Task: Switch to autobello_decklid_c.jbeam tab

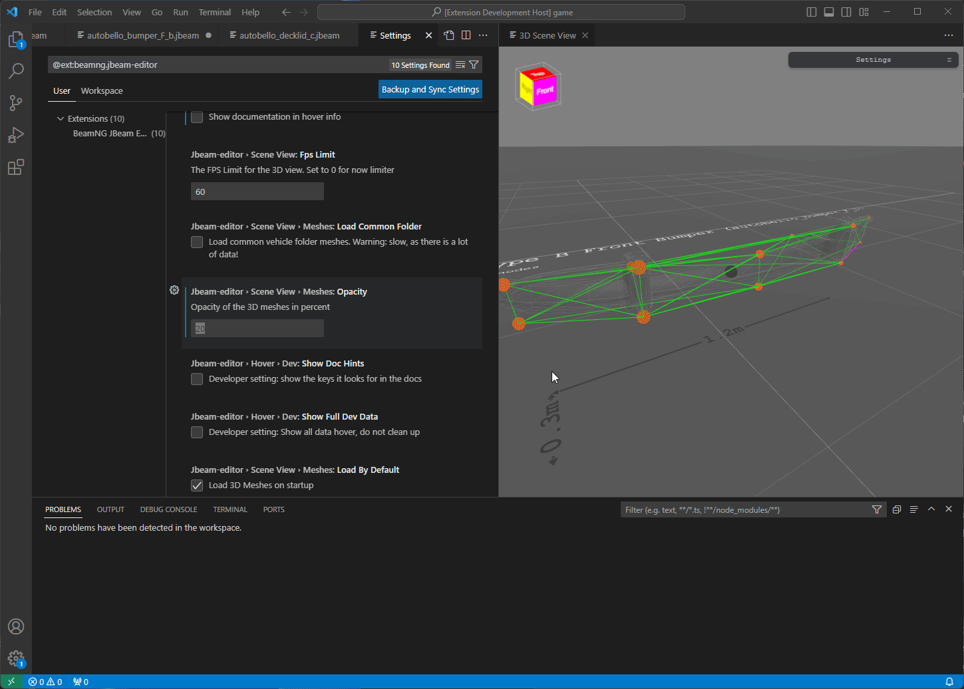Action: point(289,35)
